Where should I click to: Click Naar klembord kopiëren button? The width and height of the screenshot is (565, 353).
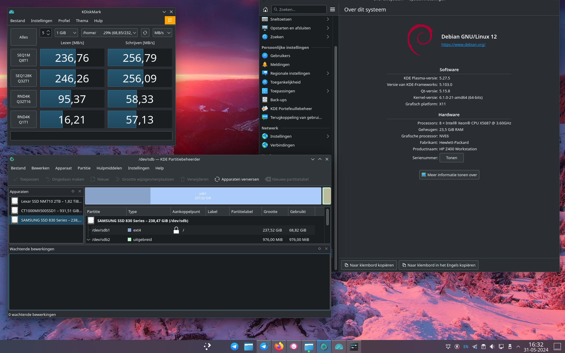(369, 265)
